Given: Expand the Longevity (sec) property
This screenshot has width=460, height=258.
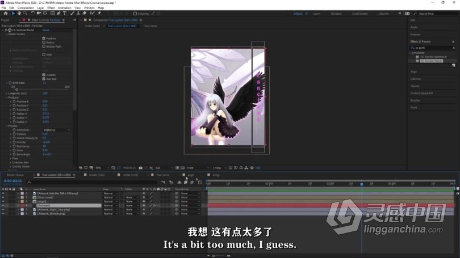Looking at the screenshot, I should click(x=7, y=94).
